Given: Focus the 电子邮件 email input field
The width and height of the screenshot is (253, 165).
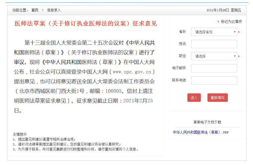Looking at the screenshot, I should point(214,68).
